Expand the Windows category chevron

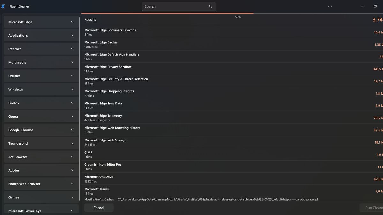pos(72,90)
